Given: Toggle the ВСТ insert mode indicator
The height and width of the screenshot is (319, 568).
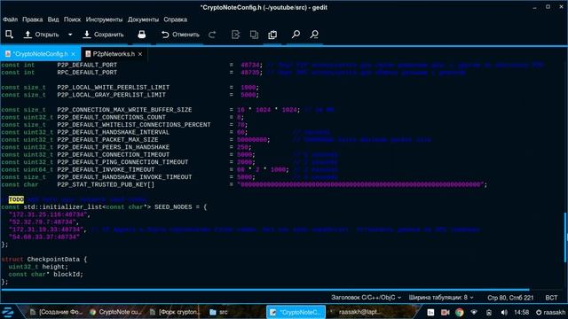Looking at the screenshot, I should pyautogui.click(x=551, y=298).
